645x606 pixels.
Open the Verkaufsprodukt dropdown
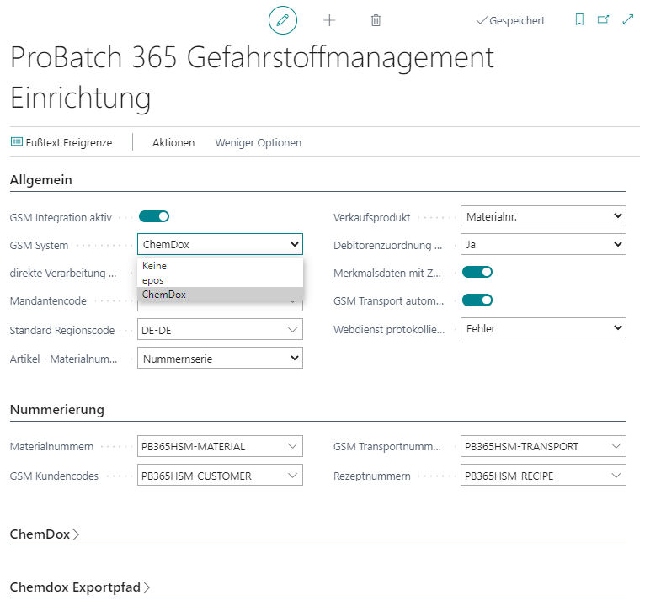543,216
